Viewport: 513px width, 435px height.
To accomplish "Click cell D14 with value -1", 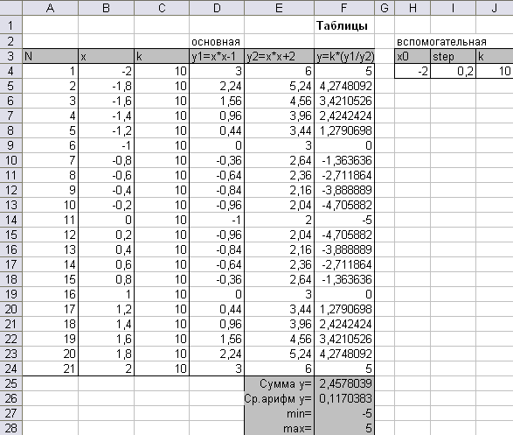I will (x=217, y=220).
